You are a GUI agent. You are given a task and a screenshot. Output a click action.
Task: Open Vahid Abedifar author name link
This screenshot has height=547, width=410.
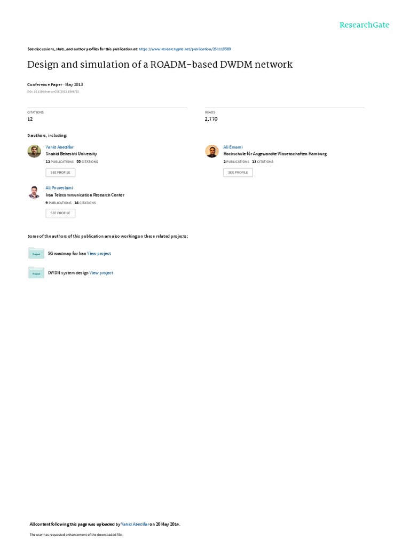click(x=60, y=147)
